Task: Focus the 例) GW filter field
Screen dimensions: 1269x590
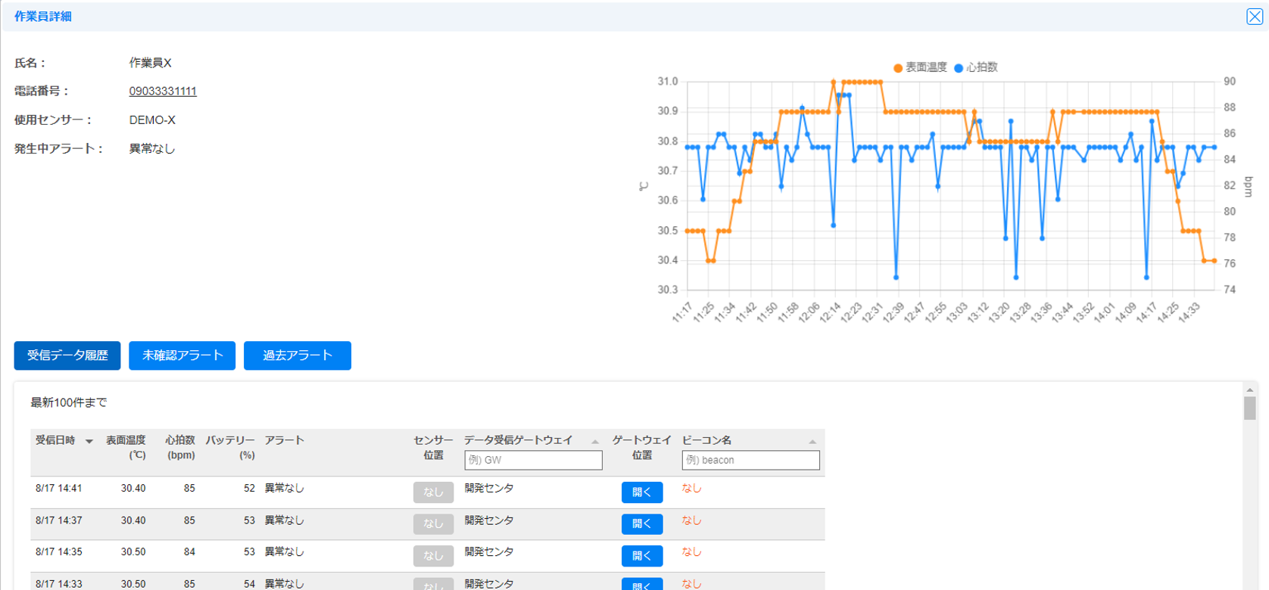Action: (x=533, y=460)
